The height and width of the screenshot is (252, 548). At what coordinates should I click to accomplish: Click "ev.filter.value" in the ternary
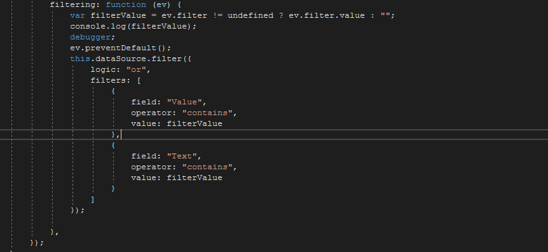pos(326,16)
